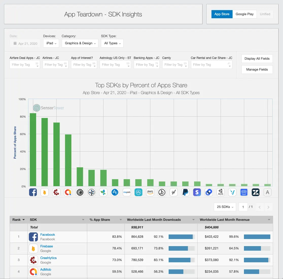
Task: Go to the next page arrow
Action: point(268,207)
